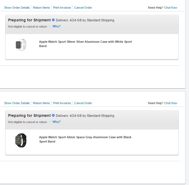Viewport: 189px width, 185px height.
Task: Cancel Order for the space gray watch order
Action: pos(83,103)
